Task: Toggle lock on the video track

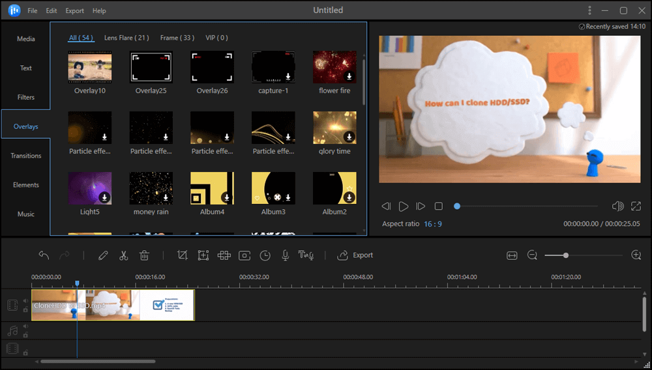Action: point(25,310)
